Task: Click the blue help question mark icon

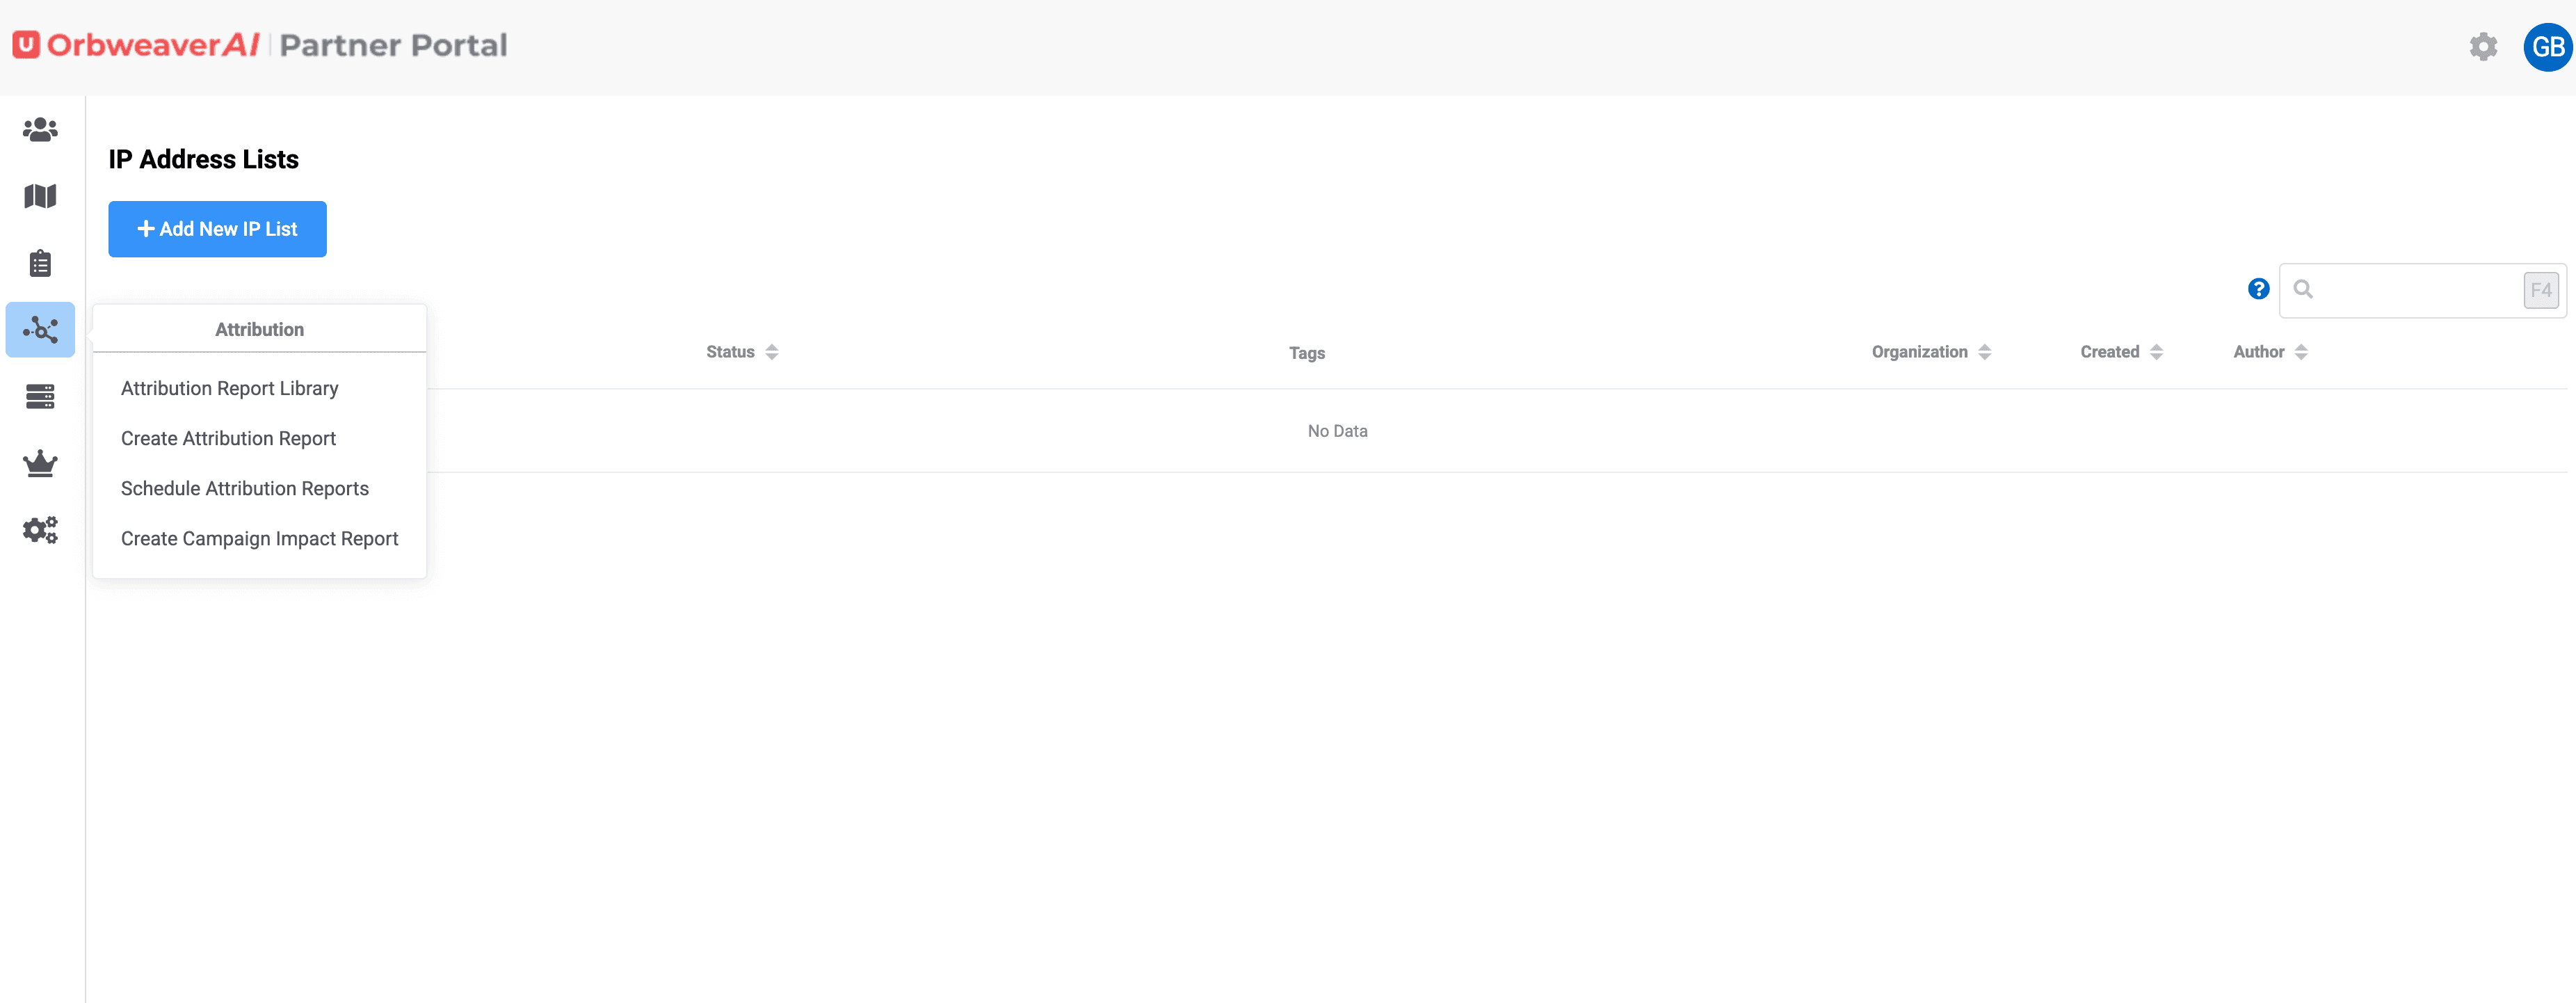Action: point(2258,289)
